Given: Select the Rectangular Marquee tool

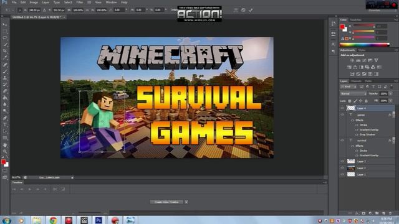Looking at the screenshot, I should 5,31.
